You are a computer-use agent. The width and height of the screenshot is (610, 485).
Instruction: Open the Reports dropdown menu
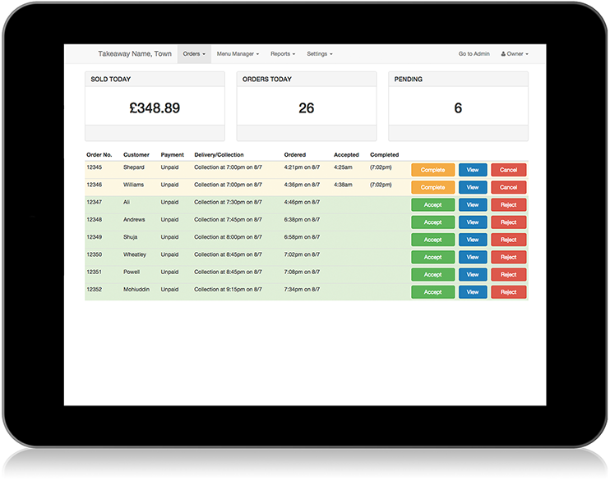tap(283, 54)
